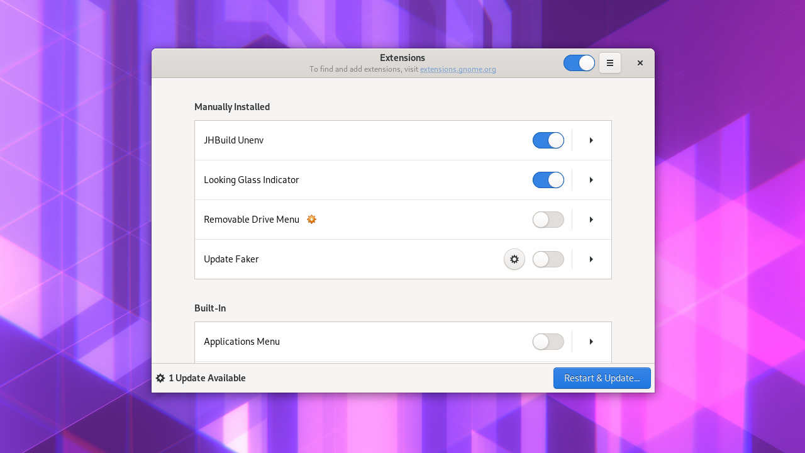The height and width of the screenshot is (453, 805).
Task: Disable the JHBuild Unenv extension
Action: click(x=548, y=140)
